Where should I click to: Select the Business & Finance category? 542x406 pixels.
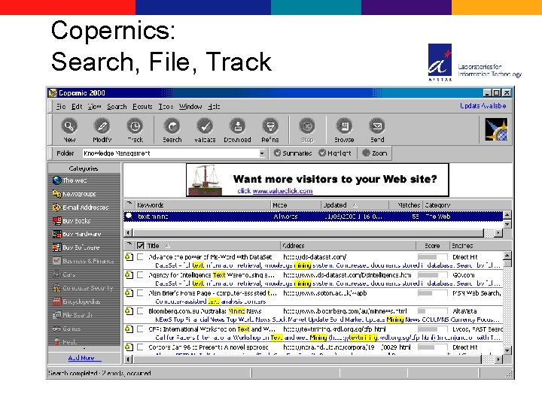pyautogui.click(x=84, y=261)
